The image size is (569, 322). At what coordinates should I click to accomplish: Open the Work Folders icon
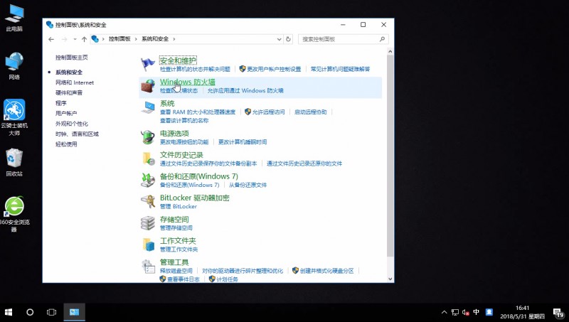(148, 245)
